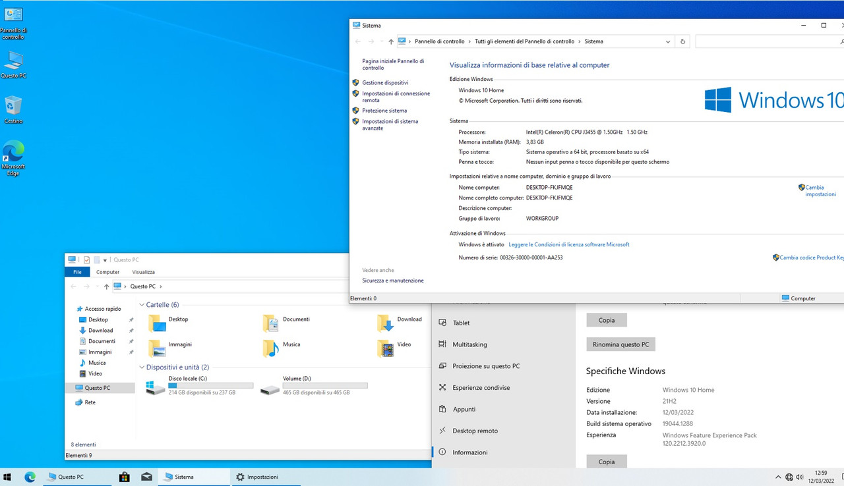Launch Microsoft Edge from the desktop shortcut
The image size is (844, 486).
(x=13, y=158)
